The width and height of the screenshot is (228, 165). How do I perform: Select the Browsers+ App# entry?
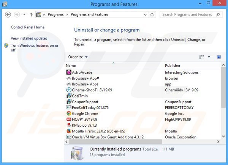(85, 78)
